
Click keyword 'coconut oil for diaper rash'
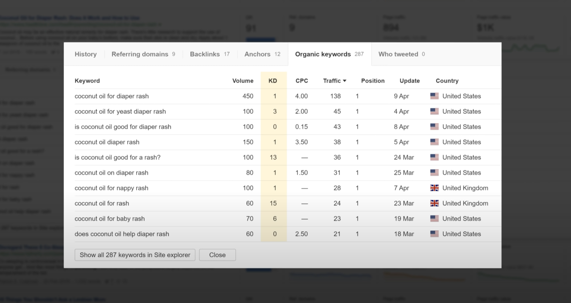pos(112,96)
